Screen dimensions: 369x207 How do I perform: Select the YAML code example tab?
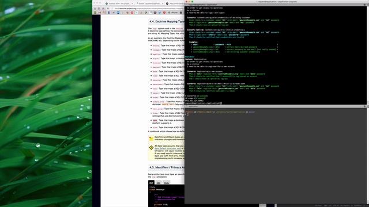click(x=167, y=183)
